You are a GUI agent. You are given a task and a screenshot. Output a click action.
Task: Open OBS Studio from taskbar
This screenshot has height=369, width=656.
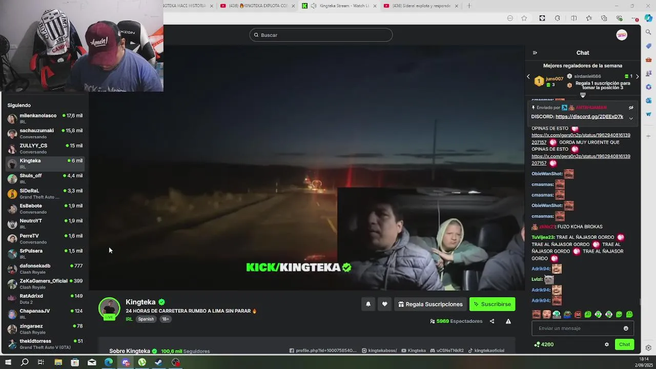click(176, 362)
